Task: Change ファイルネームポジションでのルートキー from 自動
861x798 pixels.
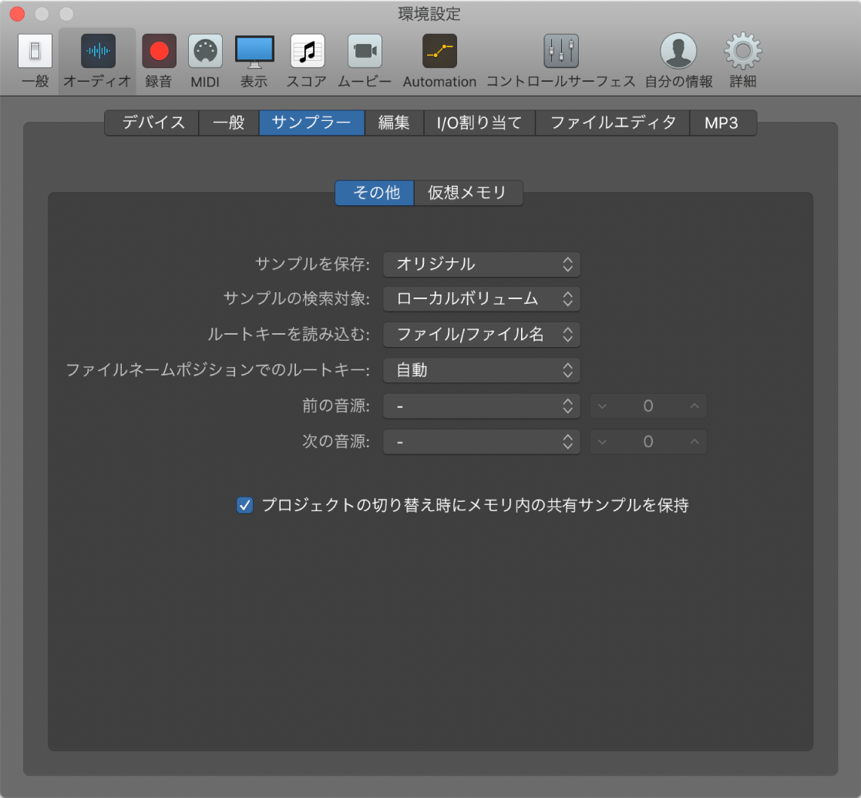Action: tap(481, 370)
